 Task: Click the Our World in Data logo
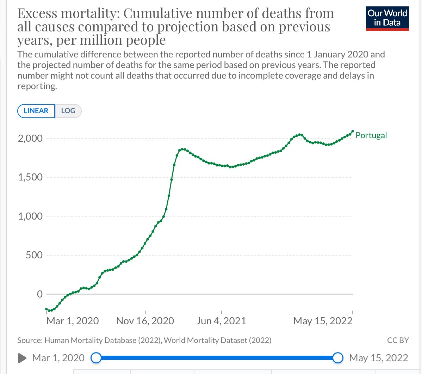coord(387,18)
